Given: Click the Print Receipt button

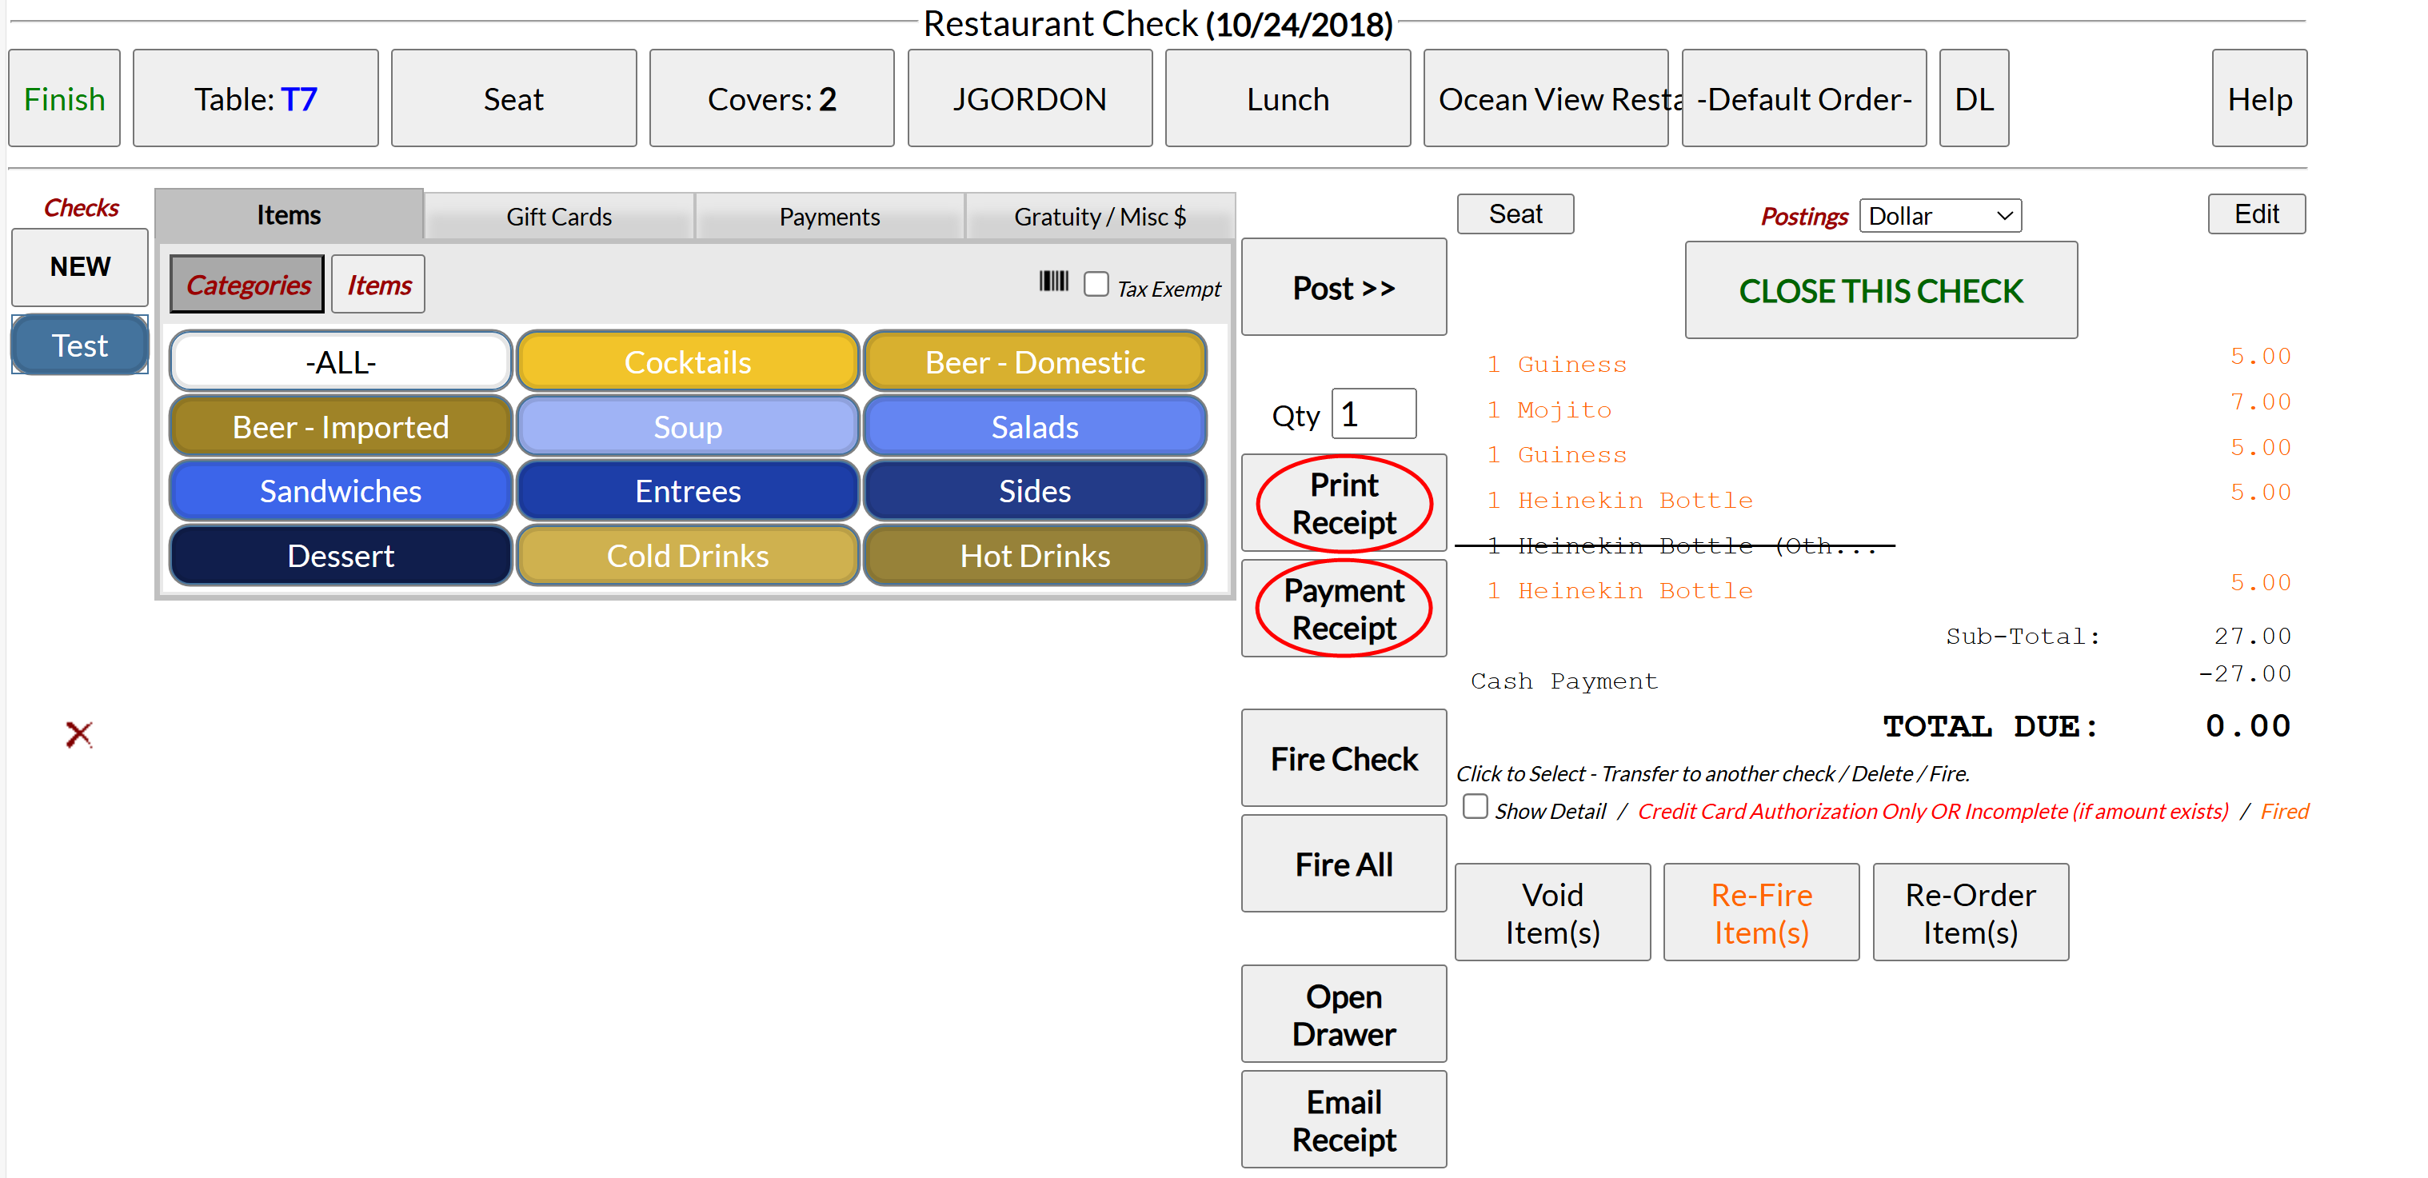Looking at the screenshot, I should (x=1343, y=503).
